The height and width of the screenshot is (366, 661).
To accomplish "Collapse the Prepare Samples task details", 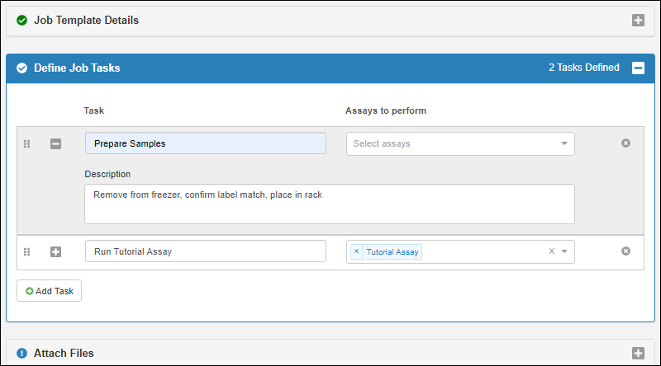I will tap(55, 143).
